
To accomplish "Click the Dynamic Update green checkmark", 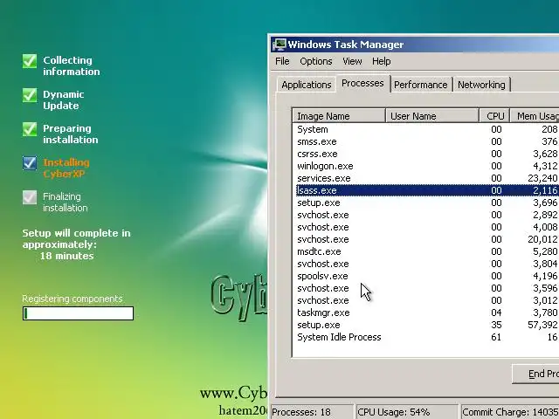I will (30, 95).
